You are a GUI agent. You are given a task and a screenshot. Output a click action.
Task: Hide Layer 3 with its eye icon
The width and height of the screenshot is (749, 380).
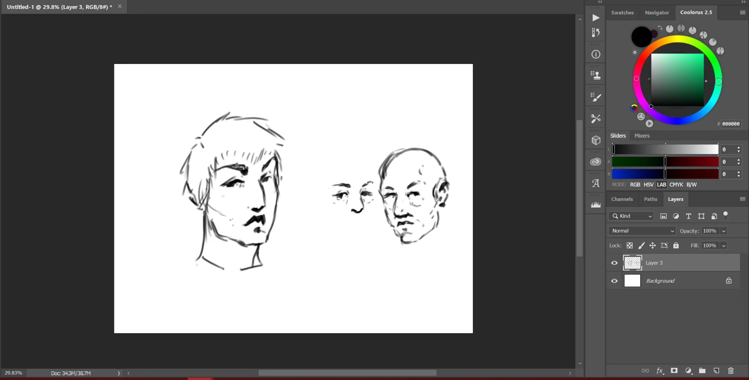[614, 263]
